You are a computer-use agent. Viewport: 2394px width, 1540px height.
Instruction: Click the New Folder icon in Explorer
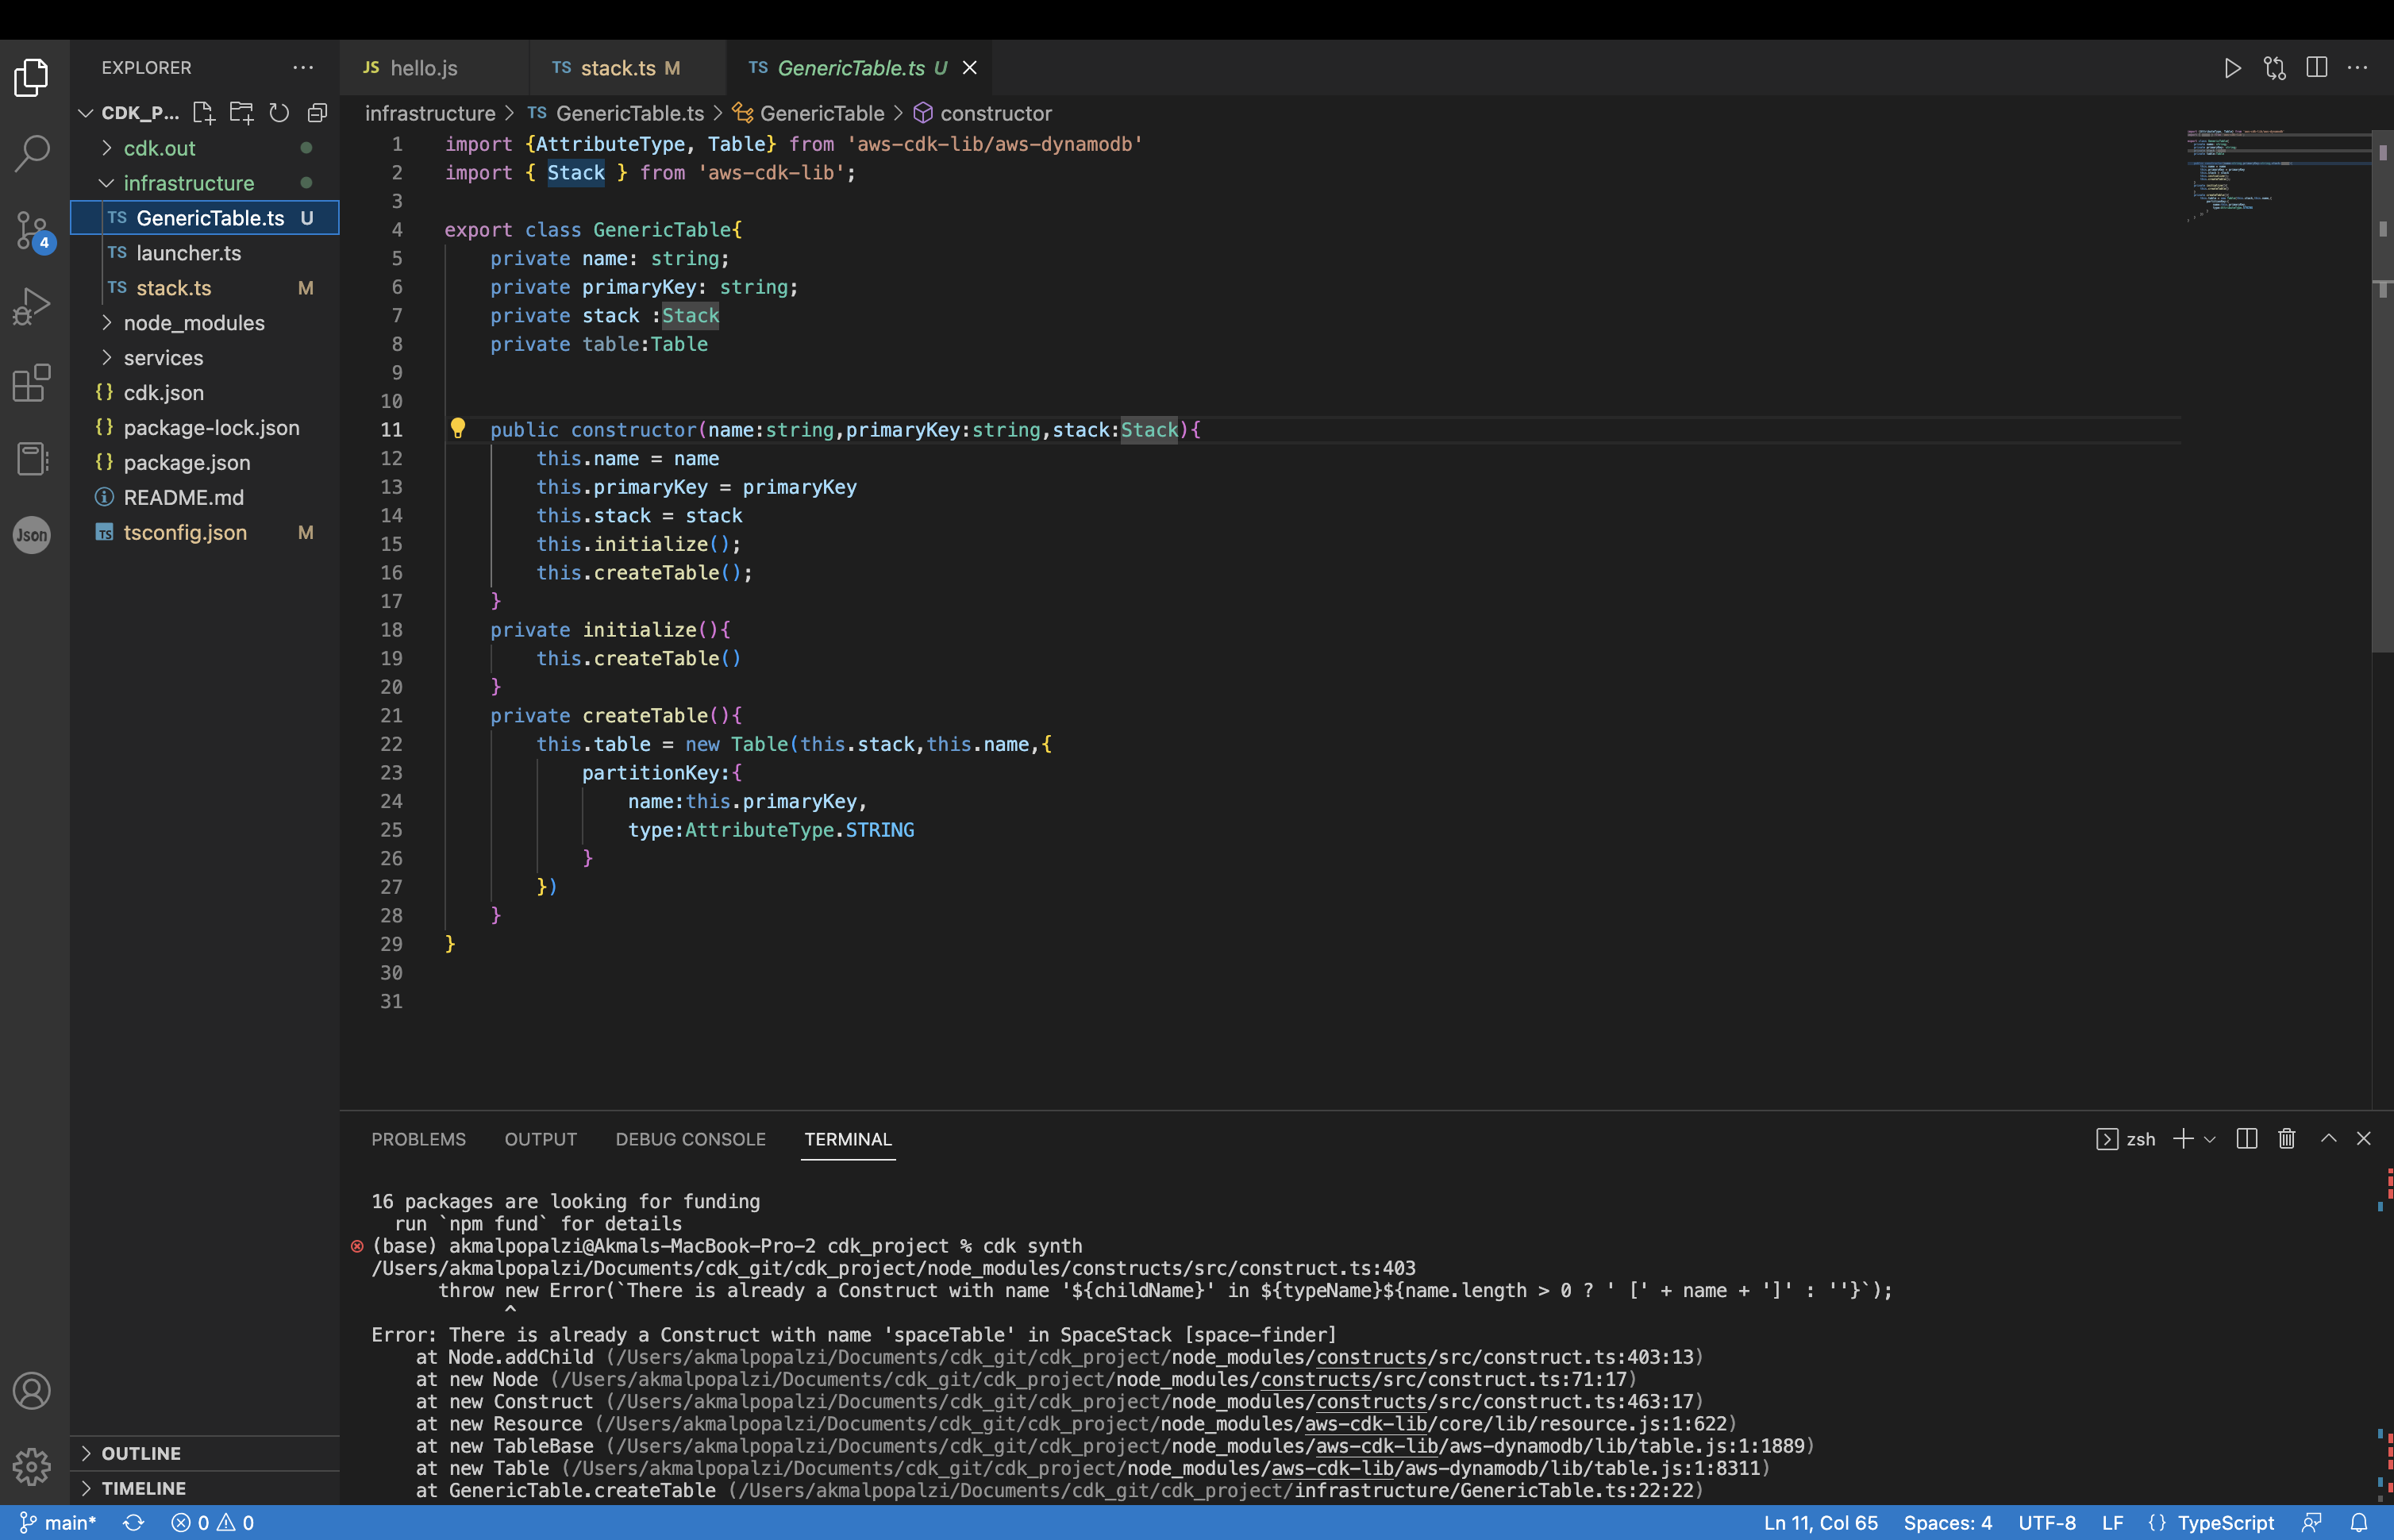(241, 113)
